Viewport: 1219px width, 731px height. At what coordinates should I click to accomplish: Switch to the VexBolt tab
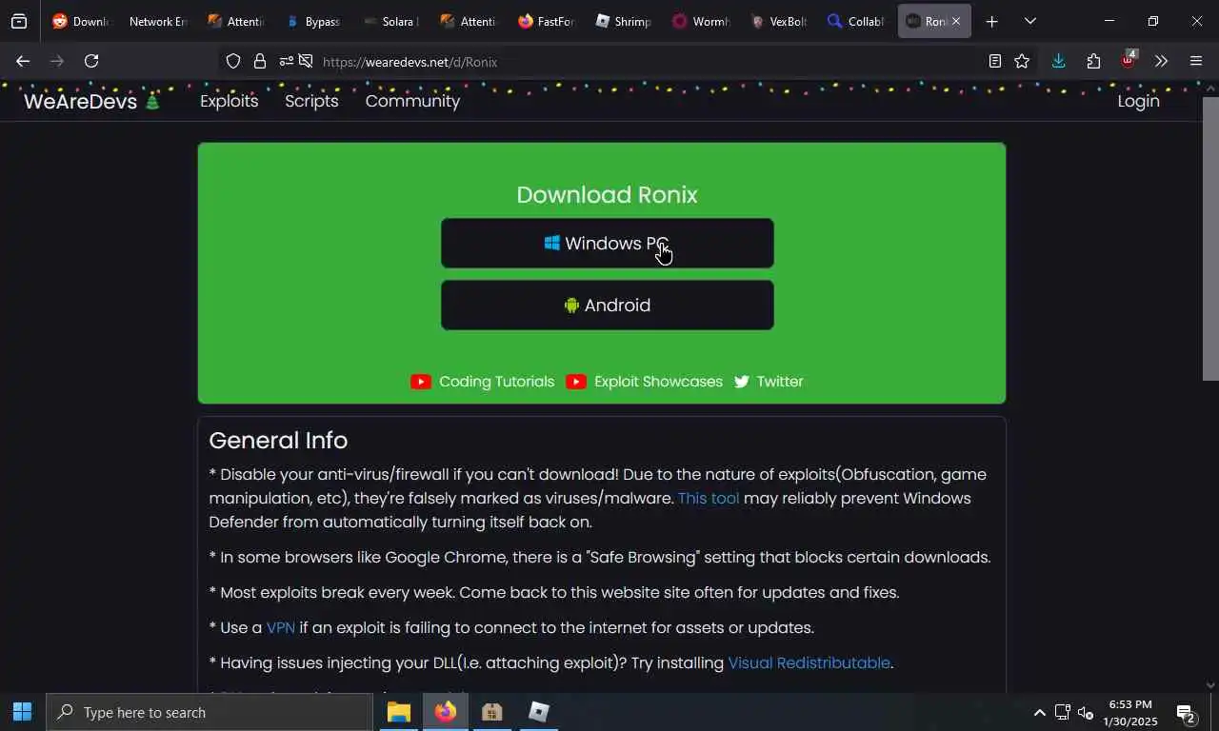[778, 21]
